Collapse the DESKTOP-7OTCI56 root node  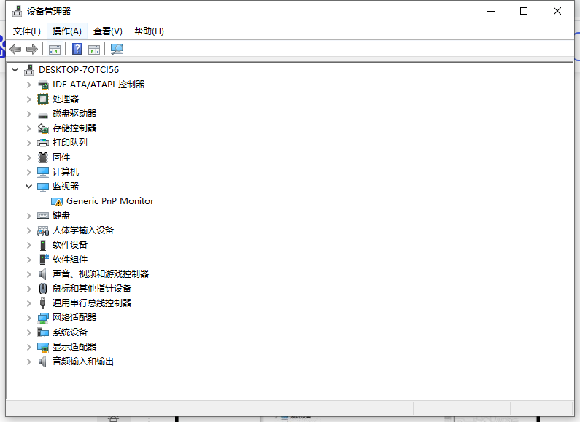[x=15, y=70]
